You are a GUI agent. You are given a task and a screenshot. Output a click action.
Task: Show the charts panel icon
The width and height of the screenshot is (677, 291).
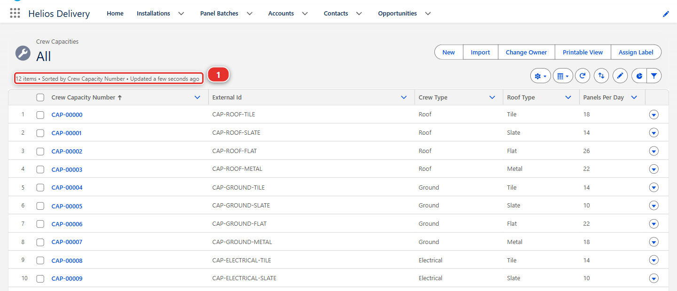(x=639, y=76)
